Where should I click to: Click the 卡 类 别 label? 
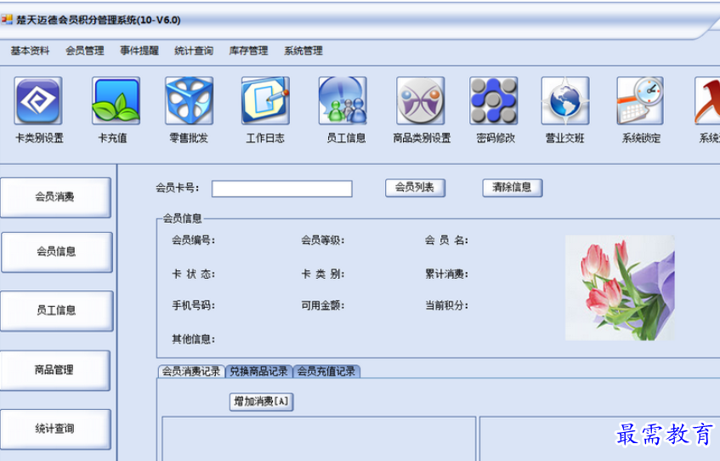tap(323, 275)
